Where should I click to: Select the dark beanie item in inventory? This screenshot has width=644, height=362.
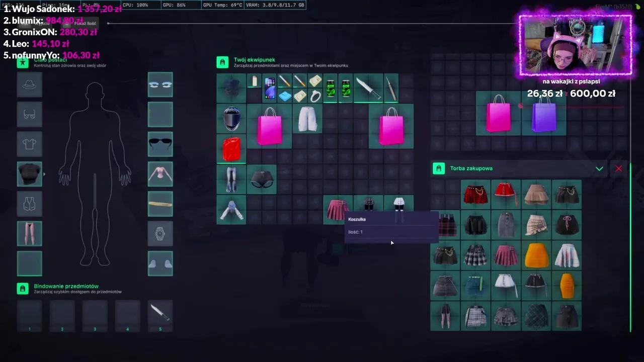point(231,88)
